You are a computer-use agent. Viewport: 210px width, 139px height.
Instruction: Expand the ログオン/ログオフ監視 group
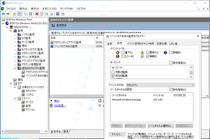click(15, 50)
